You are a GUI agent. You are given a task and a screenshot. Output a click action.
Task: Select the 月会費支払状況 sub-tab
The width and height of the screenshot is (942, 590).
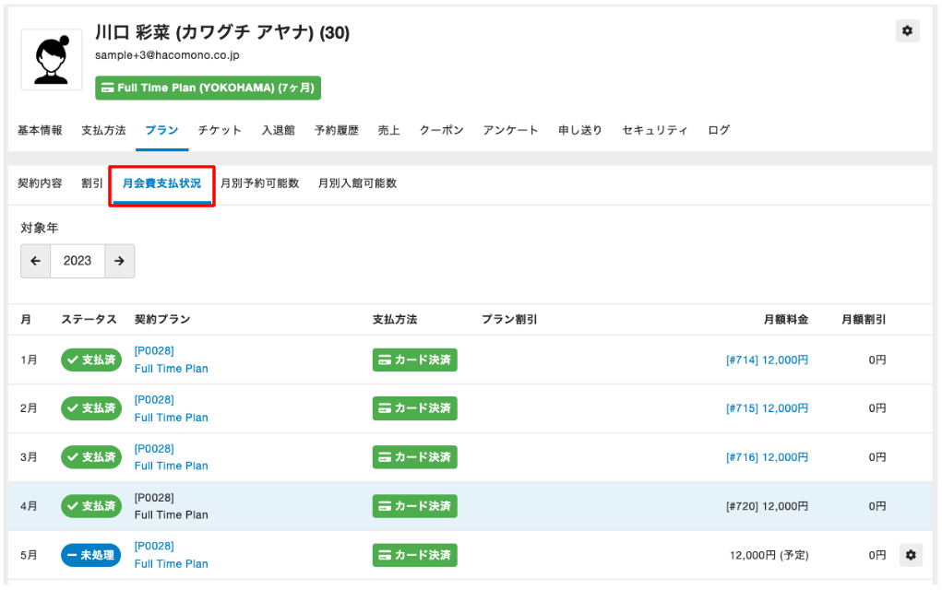point(161,183)
